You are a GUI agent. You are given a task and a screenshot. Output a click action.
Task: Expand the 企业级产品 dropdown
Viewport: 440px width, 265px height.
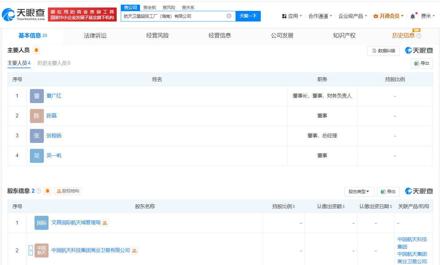coord(353,16)
